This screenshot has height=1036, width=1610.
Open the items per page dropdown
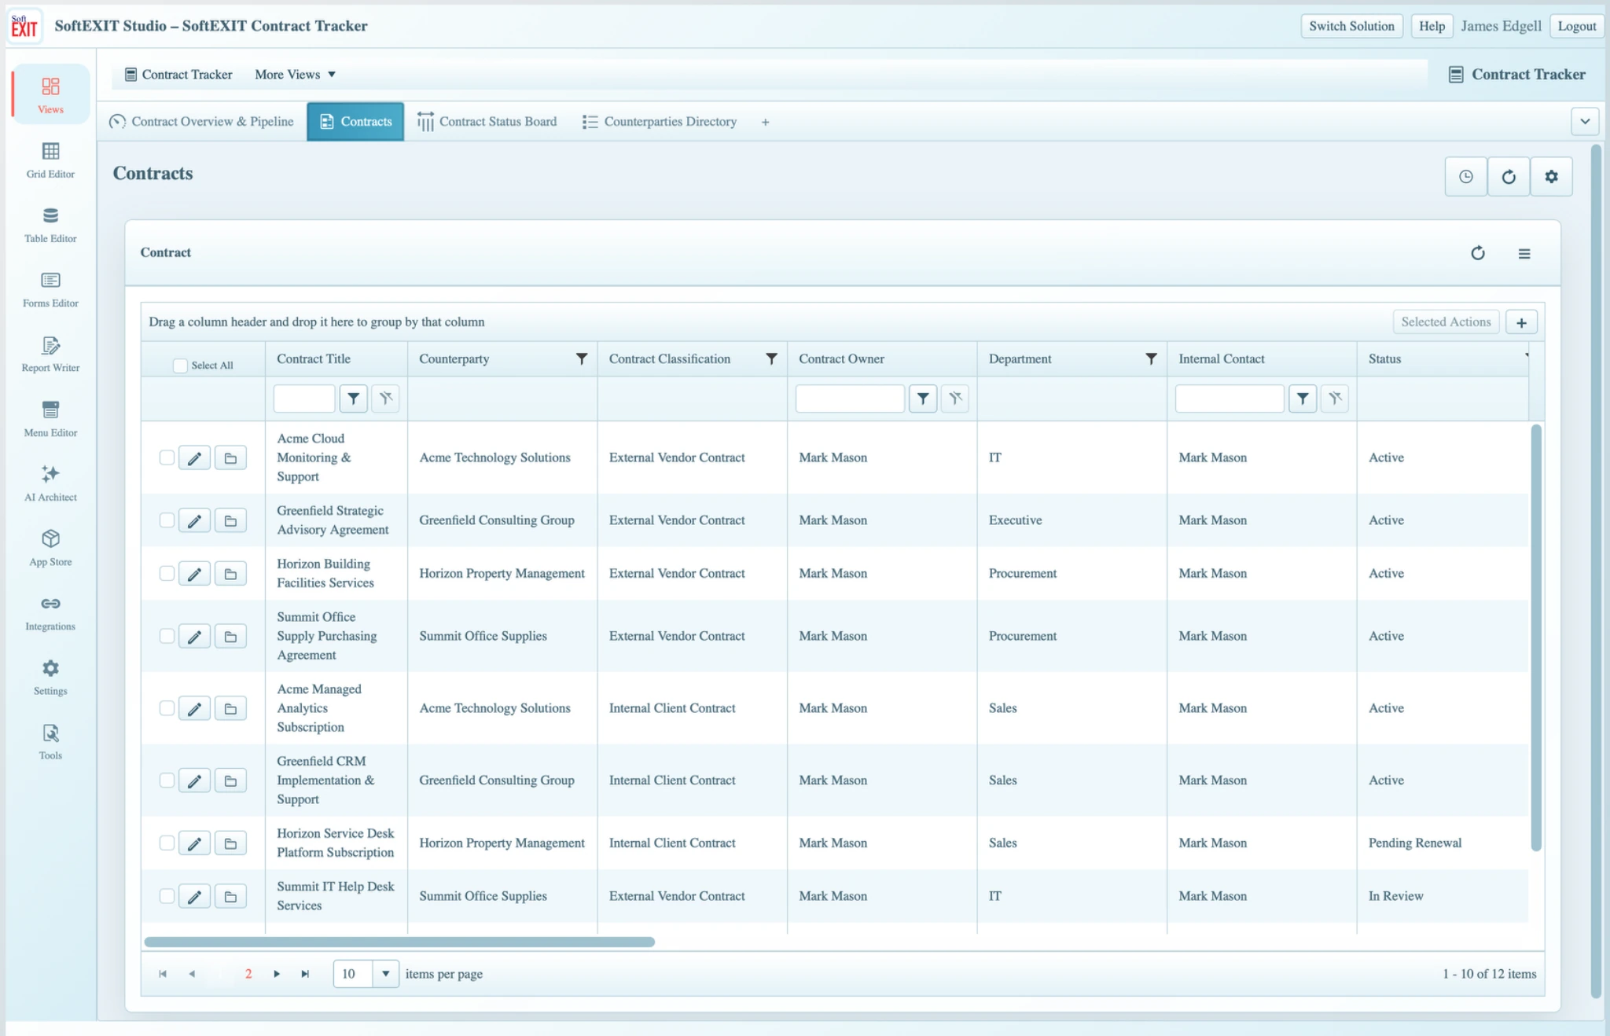click(x=385, y=974)
